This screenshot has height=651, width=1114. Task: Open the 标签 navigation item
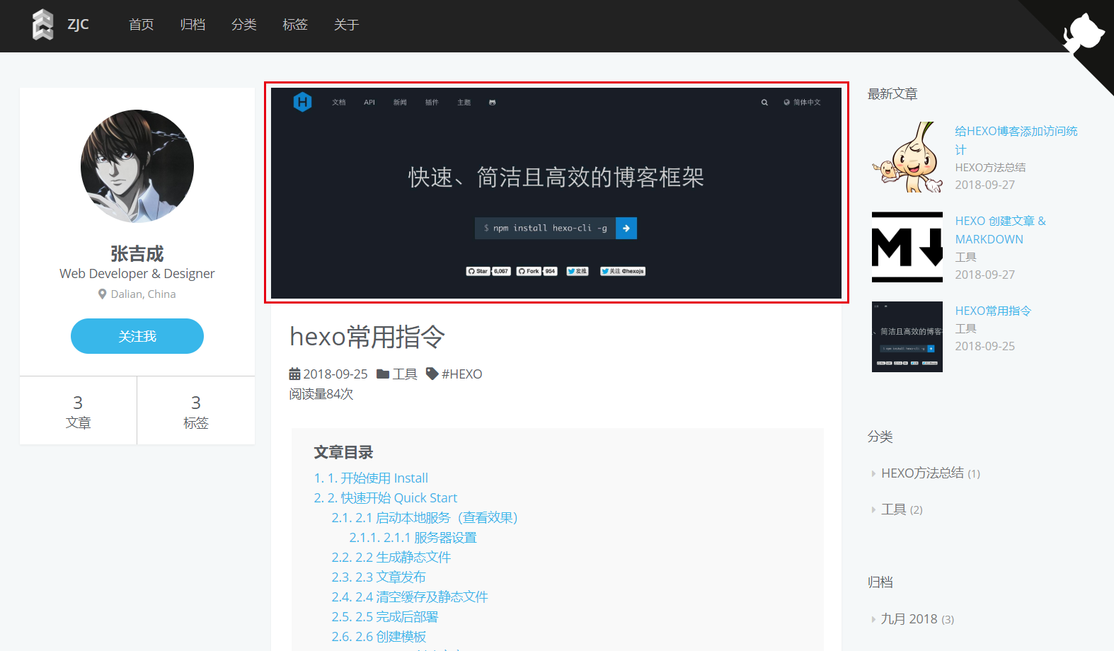coord(295,25)
